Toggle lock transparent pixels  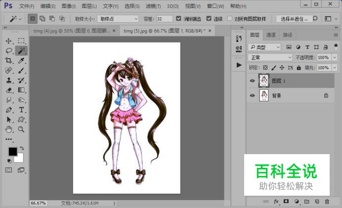tap(265, 68)
